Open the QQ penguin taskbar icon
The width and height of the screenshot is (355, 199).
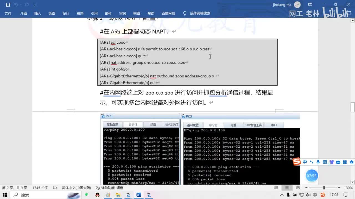point(97,195)
